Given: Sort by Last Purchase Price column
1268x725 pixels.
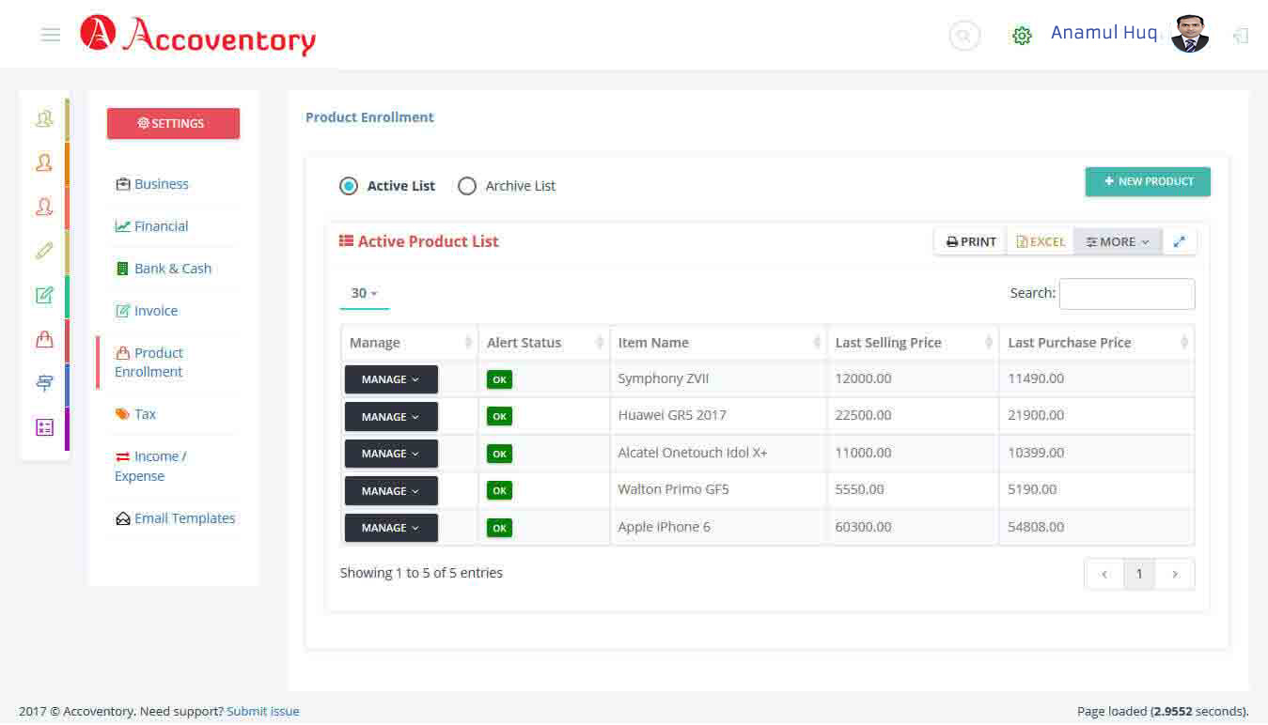Looking at the screenshot, I should click(1097, 343).
